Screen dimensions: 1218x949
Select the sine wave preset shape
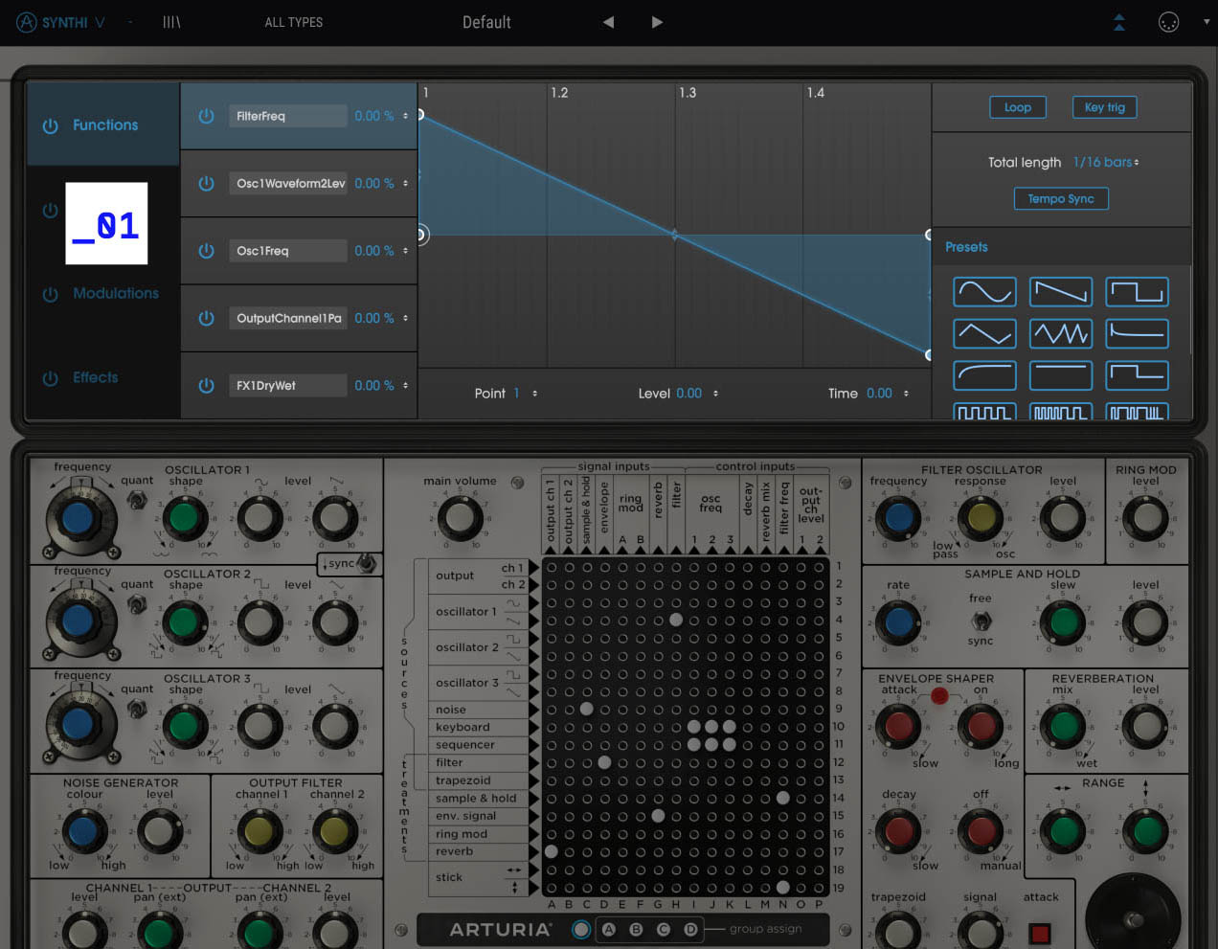click(983, 292)
